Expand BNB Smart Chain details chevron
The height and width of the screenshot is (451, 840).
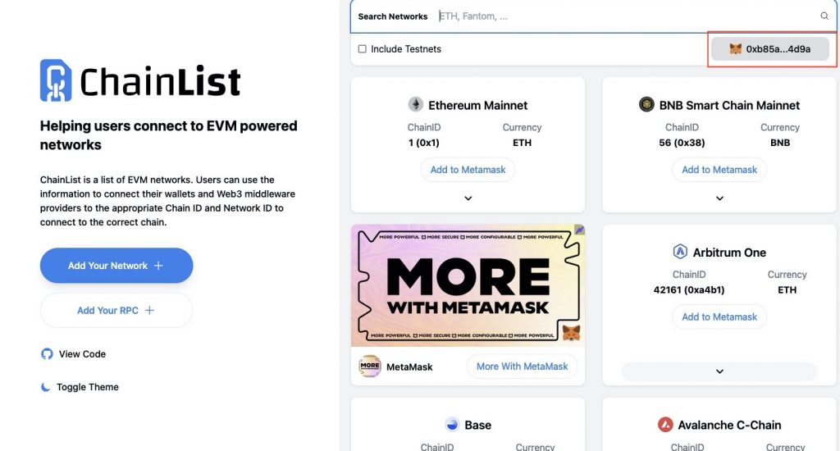(x=719, y=198)
